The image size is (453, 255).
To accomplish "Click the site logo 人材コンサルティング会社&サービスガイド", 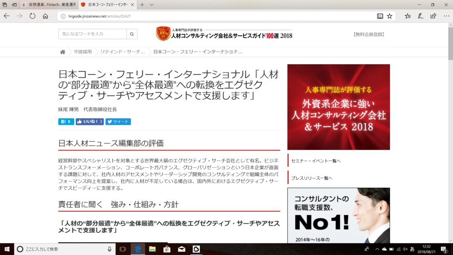I will pos(224,34).
